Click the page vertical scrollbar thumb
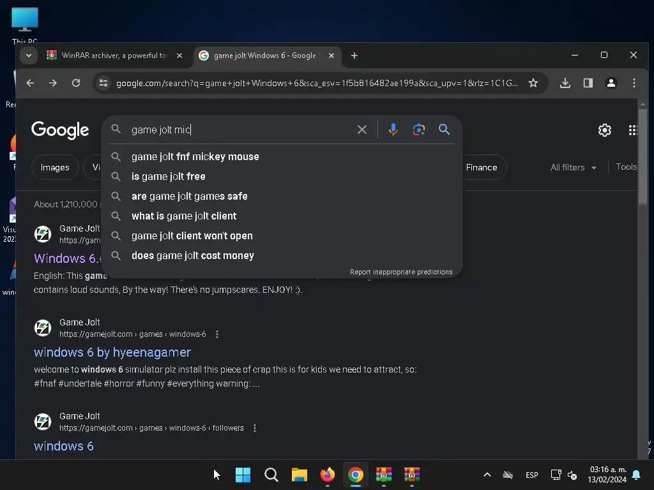This screenshot has height=490, width=654. 643,156
